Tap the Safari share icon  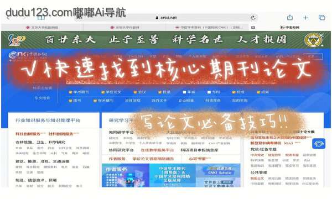(290, 18)
